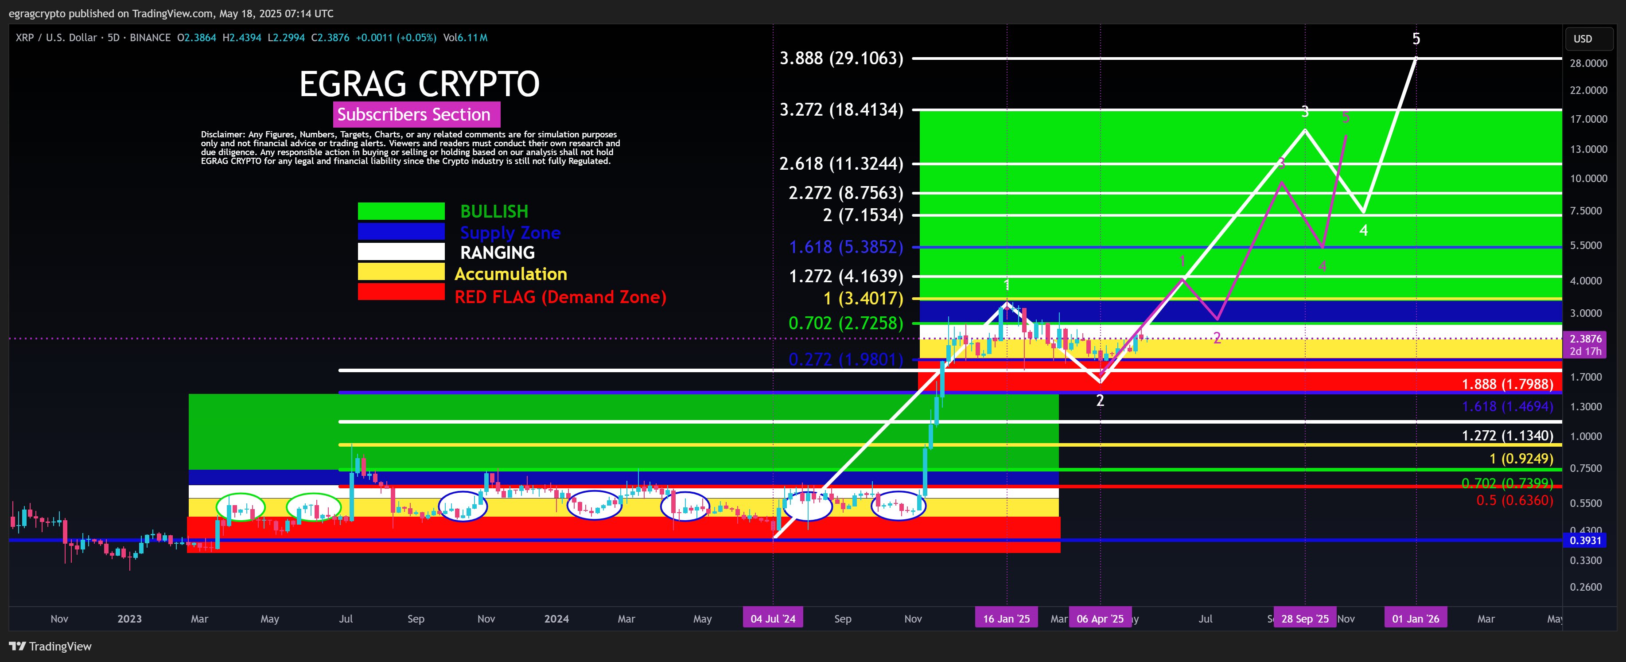Click the RANGING legend text

click(x=498, y=253)
